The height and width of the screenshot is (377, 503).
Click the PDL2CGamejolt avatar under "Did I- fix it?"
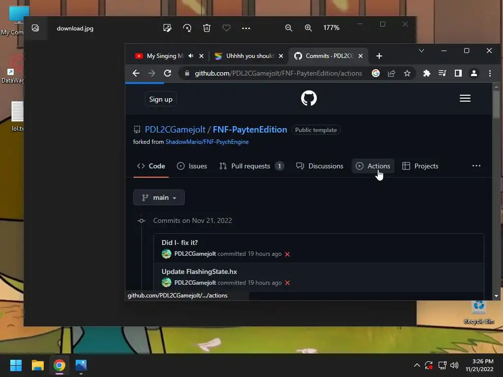point(167,254)
